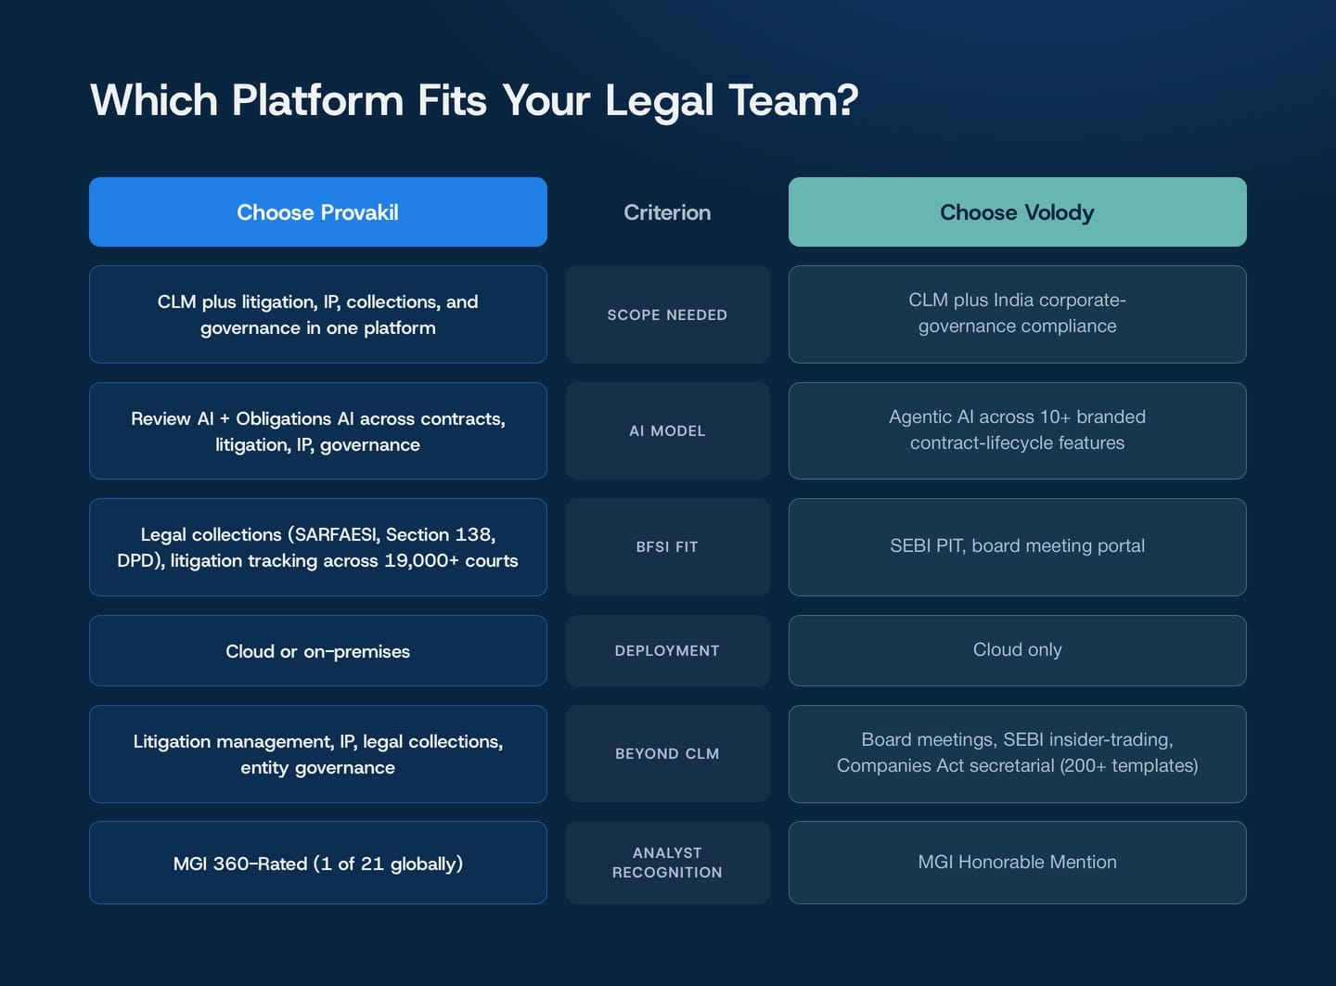This screenshot has height=986, width=1336.
Task: Click the 'Cloud or on-premises' cell
Action: 318,650
